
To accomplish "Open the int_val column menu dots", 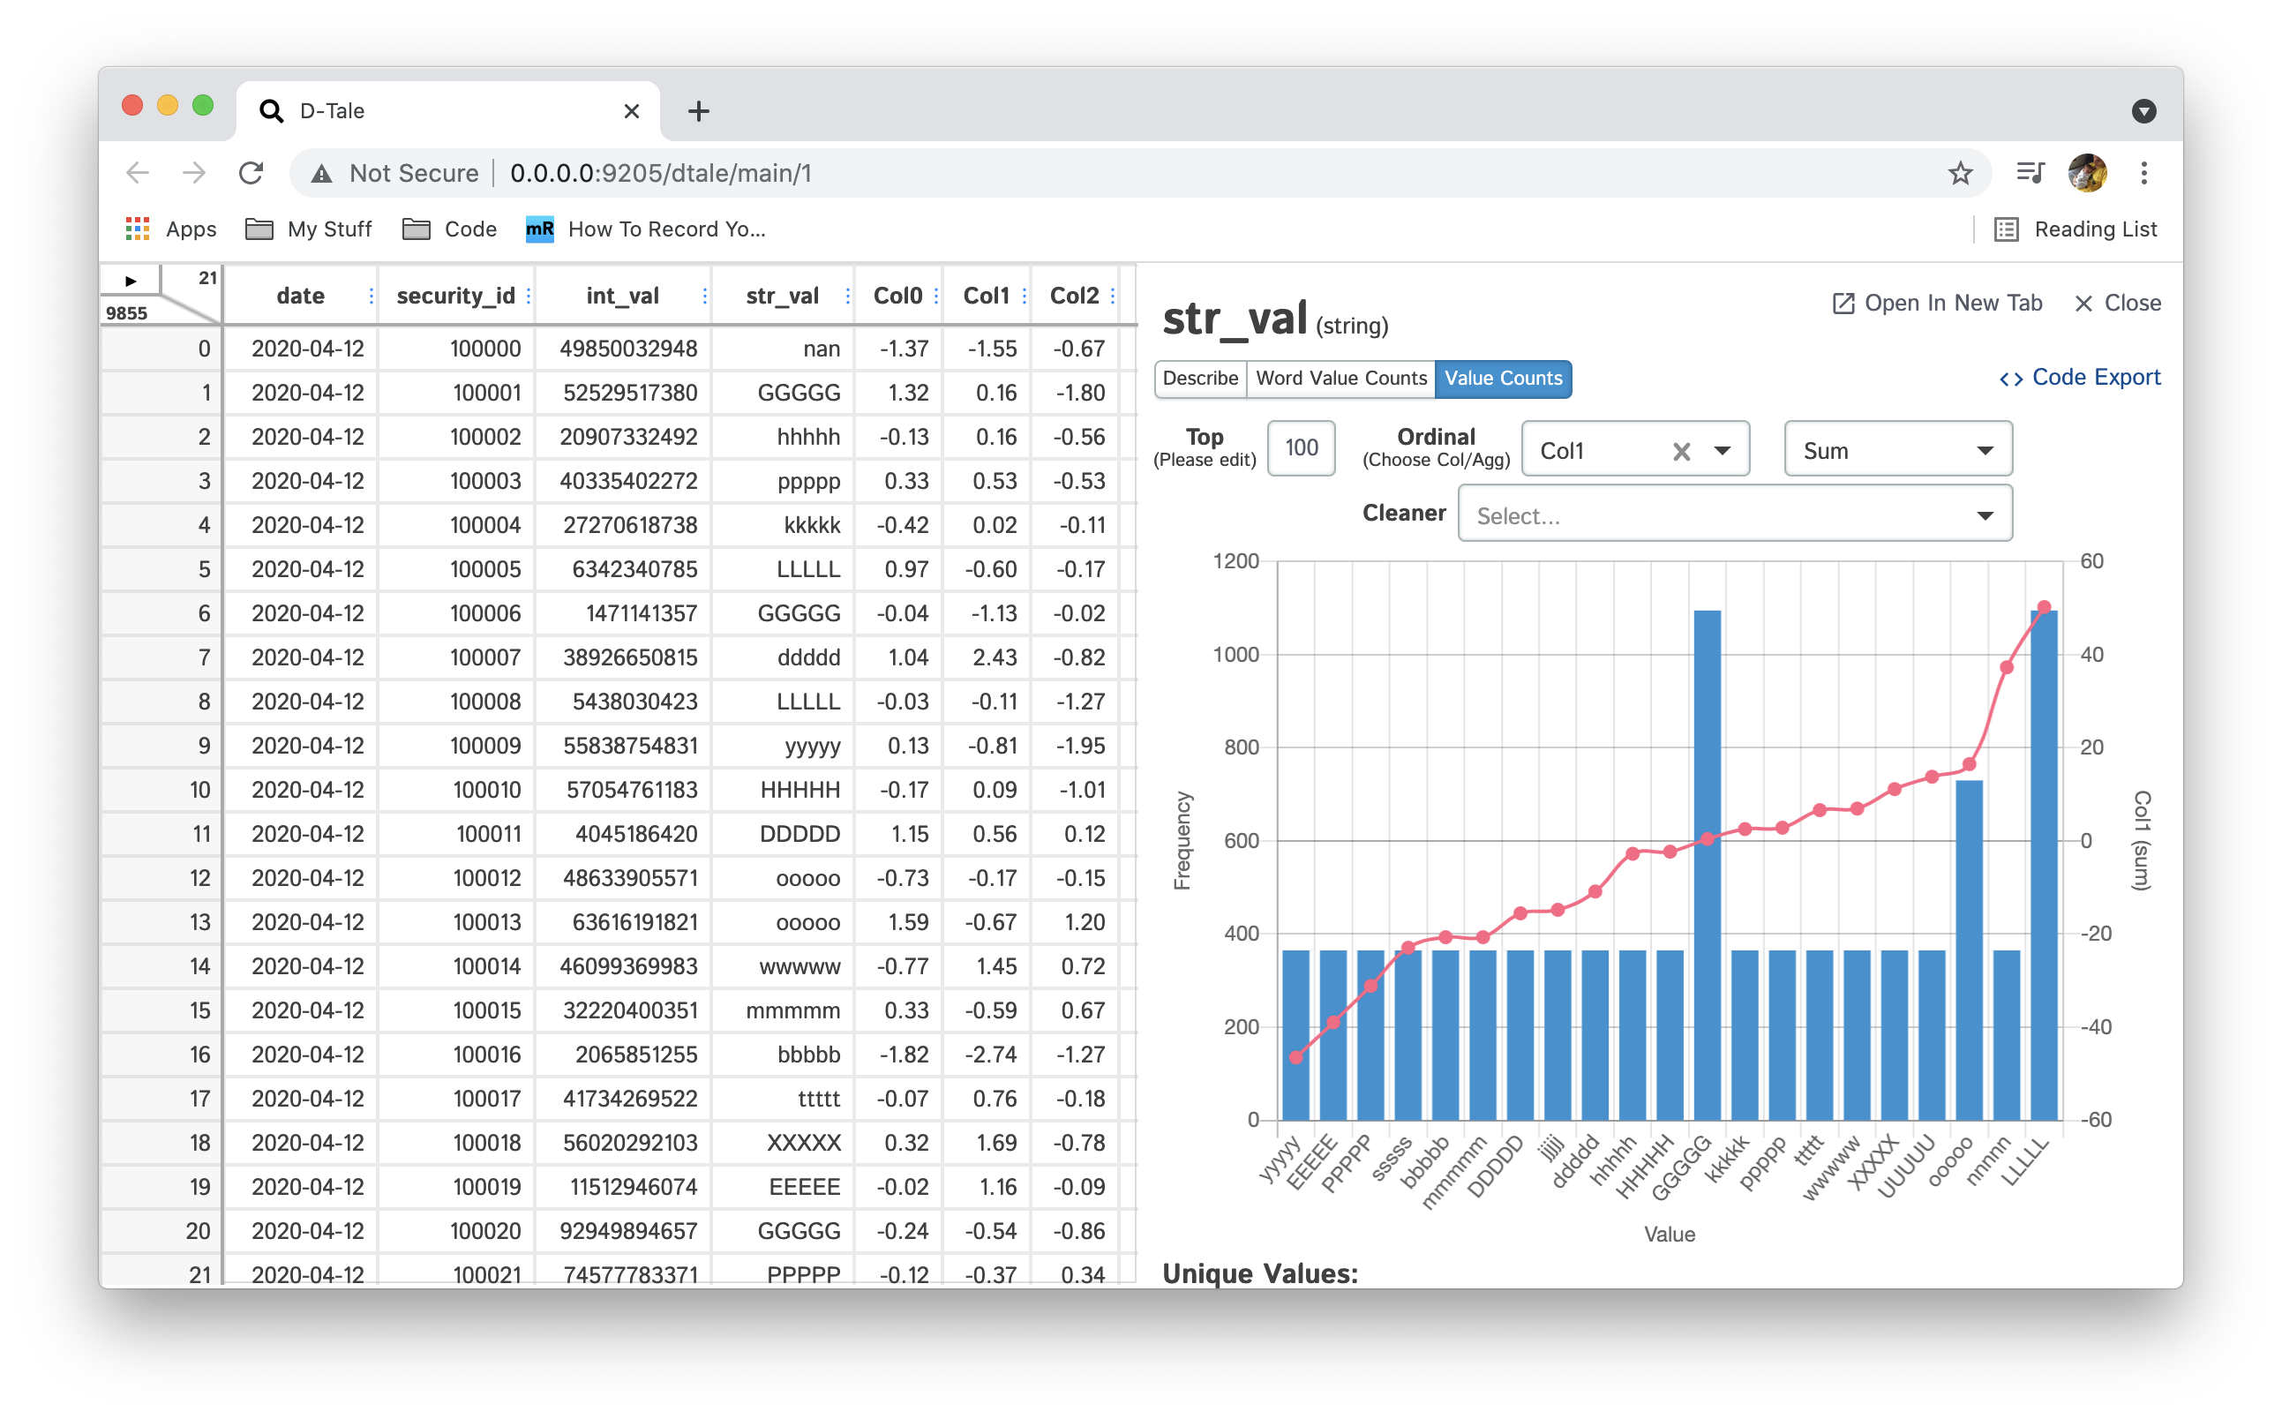I will click(x=705, y=297).
